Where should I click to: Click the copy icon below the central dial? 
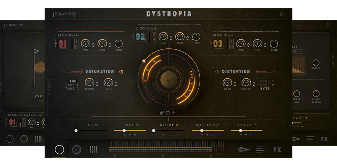point(162,112)
